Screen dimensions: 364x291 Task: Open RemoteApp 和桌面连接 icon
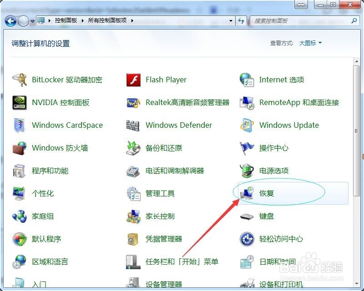247,103
